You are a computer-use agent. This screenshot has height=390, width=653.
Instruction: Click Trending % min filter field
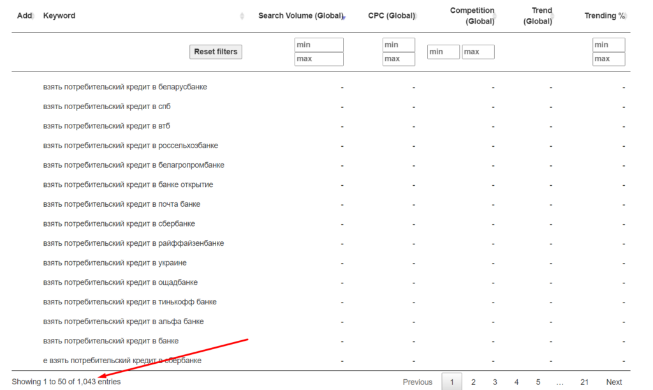click(x=608, y=45)
